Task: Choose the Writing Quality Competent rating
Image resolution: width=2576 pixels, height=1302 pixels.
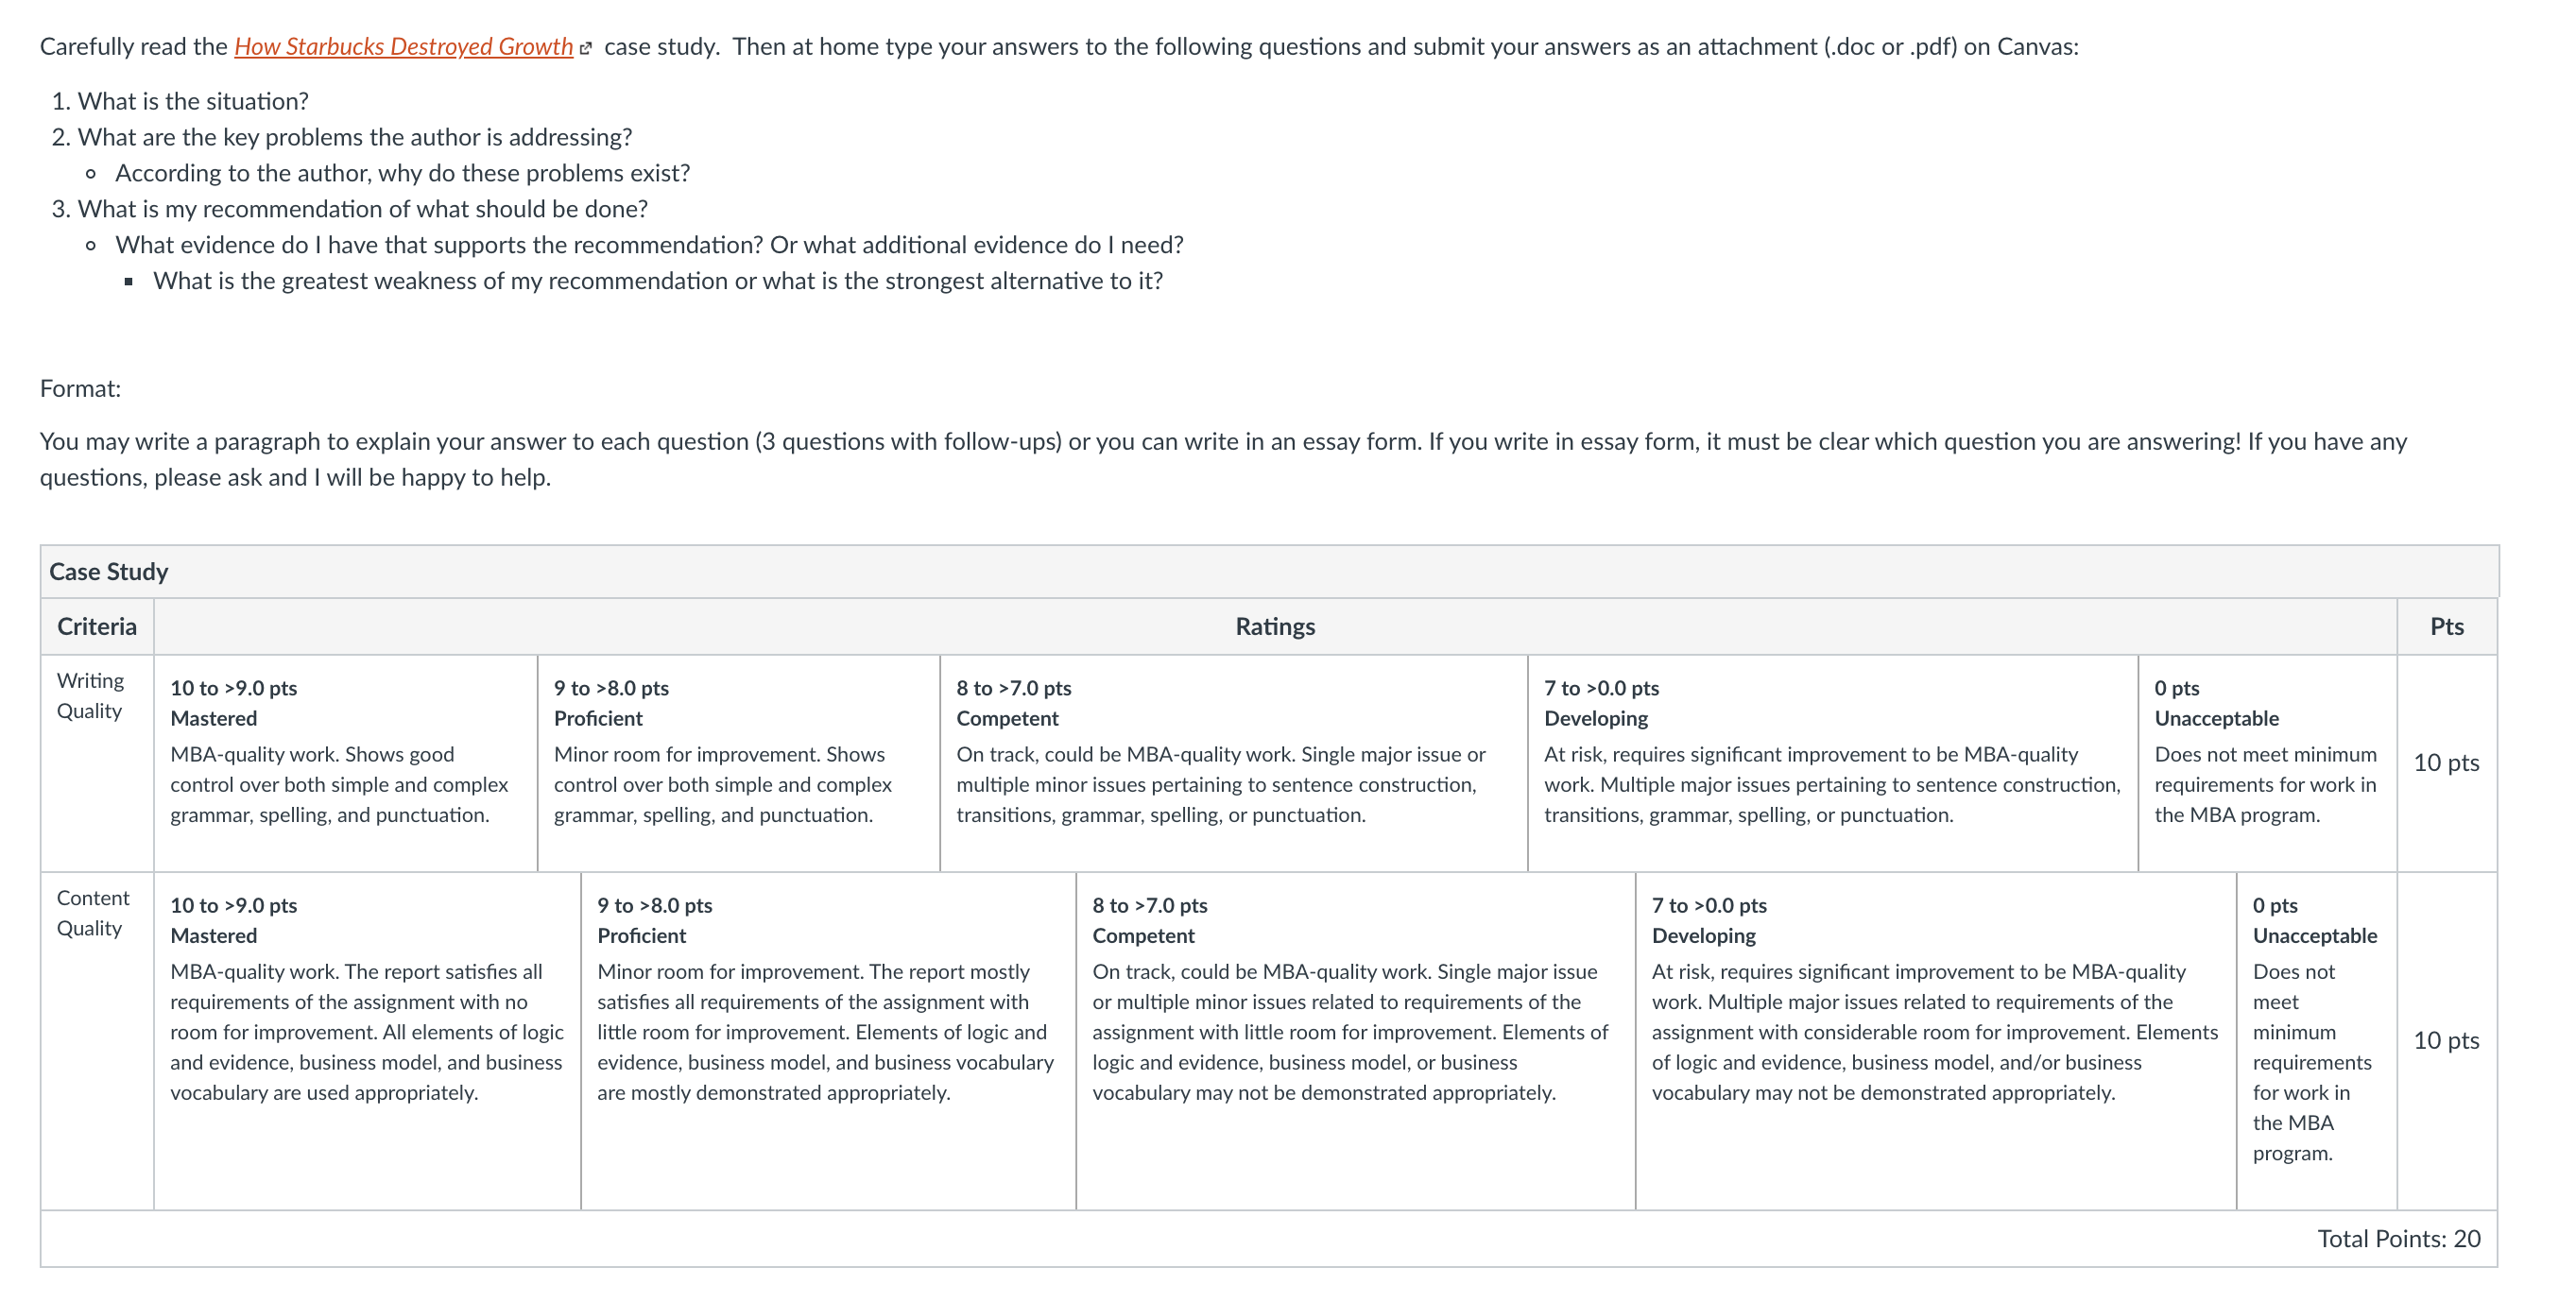Action: pyautogui.click(x=1234, y=763)
